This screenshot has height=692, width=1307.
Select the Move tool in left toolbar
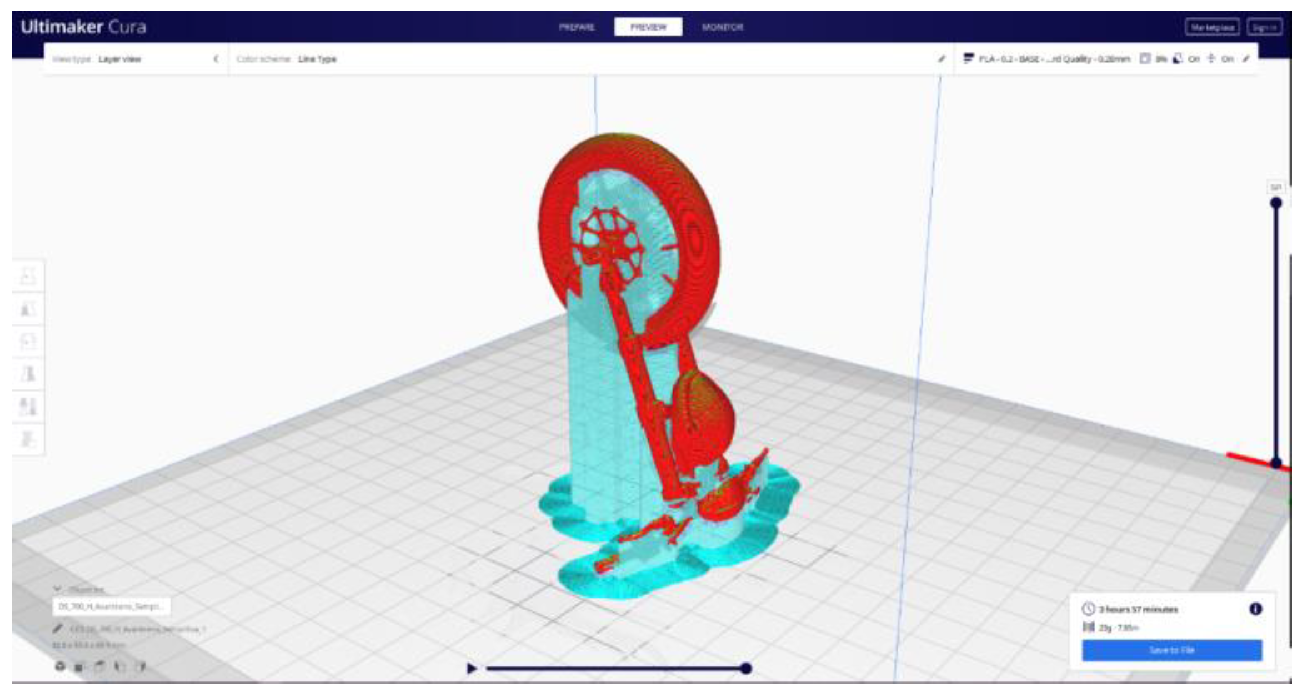click(x=28, y=276)
